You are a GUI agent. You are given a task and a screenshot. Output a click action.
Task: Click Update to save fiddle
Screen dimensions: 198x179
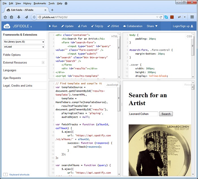pos(67,26)
